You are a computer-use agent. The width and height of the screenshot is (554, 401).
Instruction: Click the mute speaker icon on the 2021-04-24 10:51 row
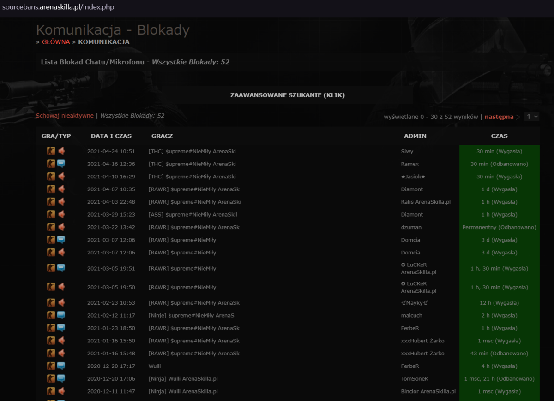click(x=61, y=151)
